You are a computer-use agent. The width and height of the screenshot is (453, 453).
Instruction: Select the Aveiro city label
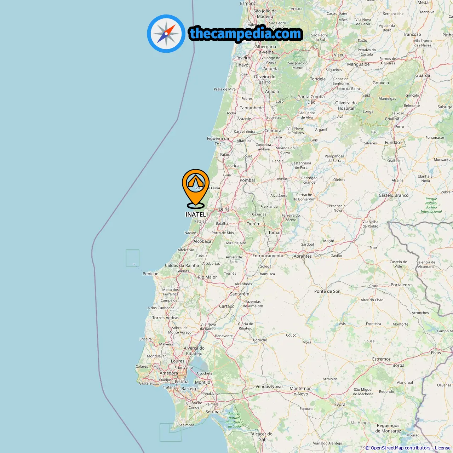(x=244, y=58)
